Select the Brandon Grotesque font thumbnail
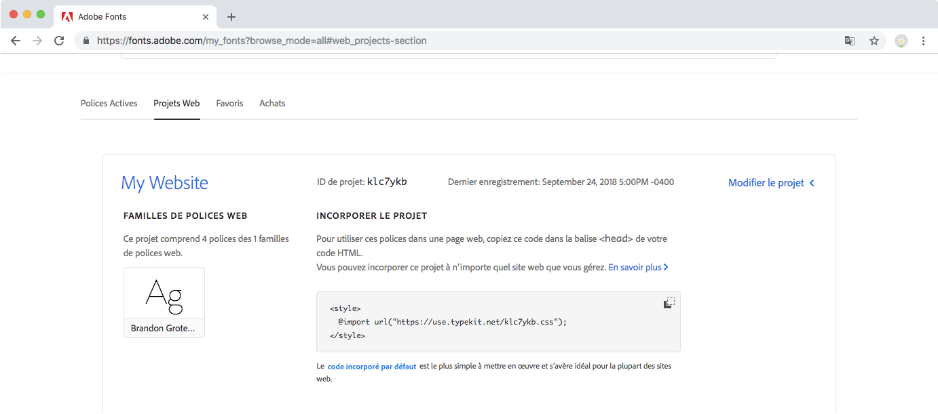 (x=164, y=302)
